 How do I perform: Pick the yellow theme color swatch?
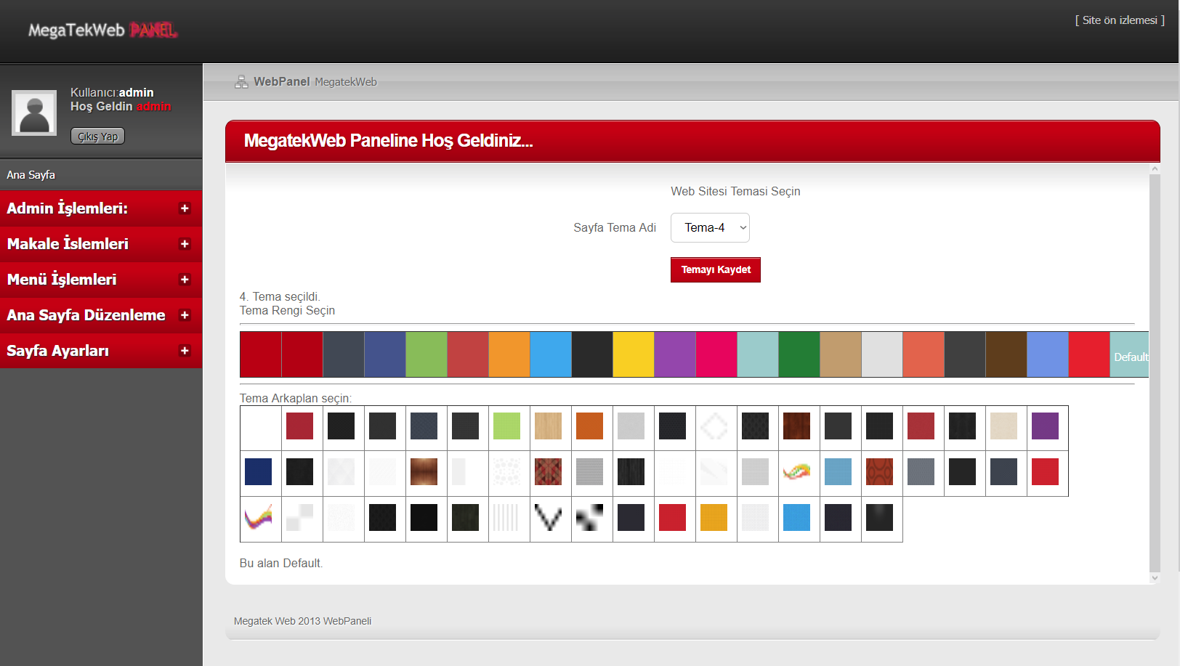pyautogui.click(x=633, y=354)
